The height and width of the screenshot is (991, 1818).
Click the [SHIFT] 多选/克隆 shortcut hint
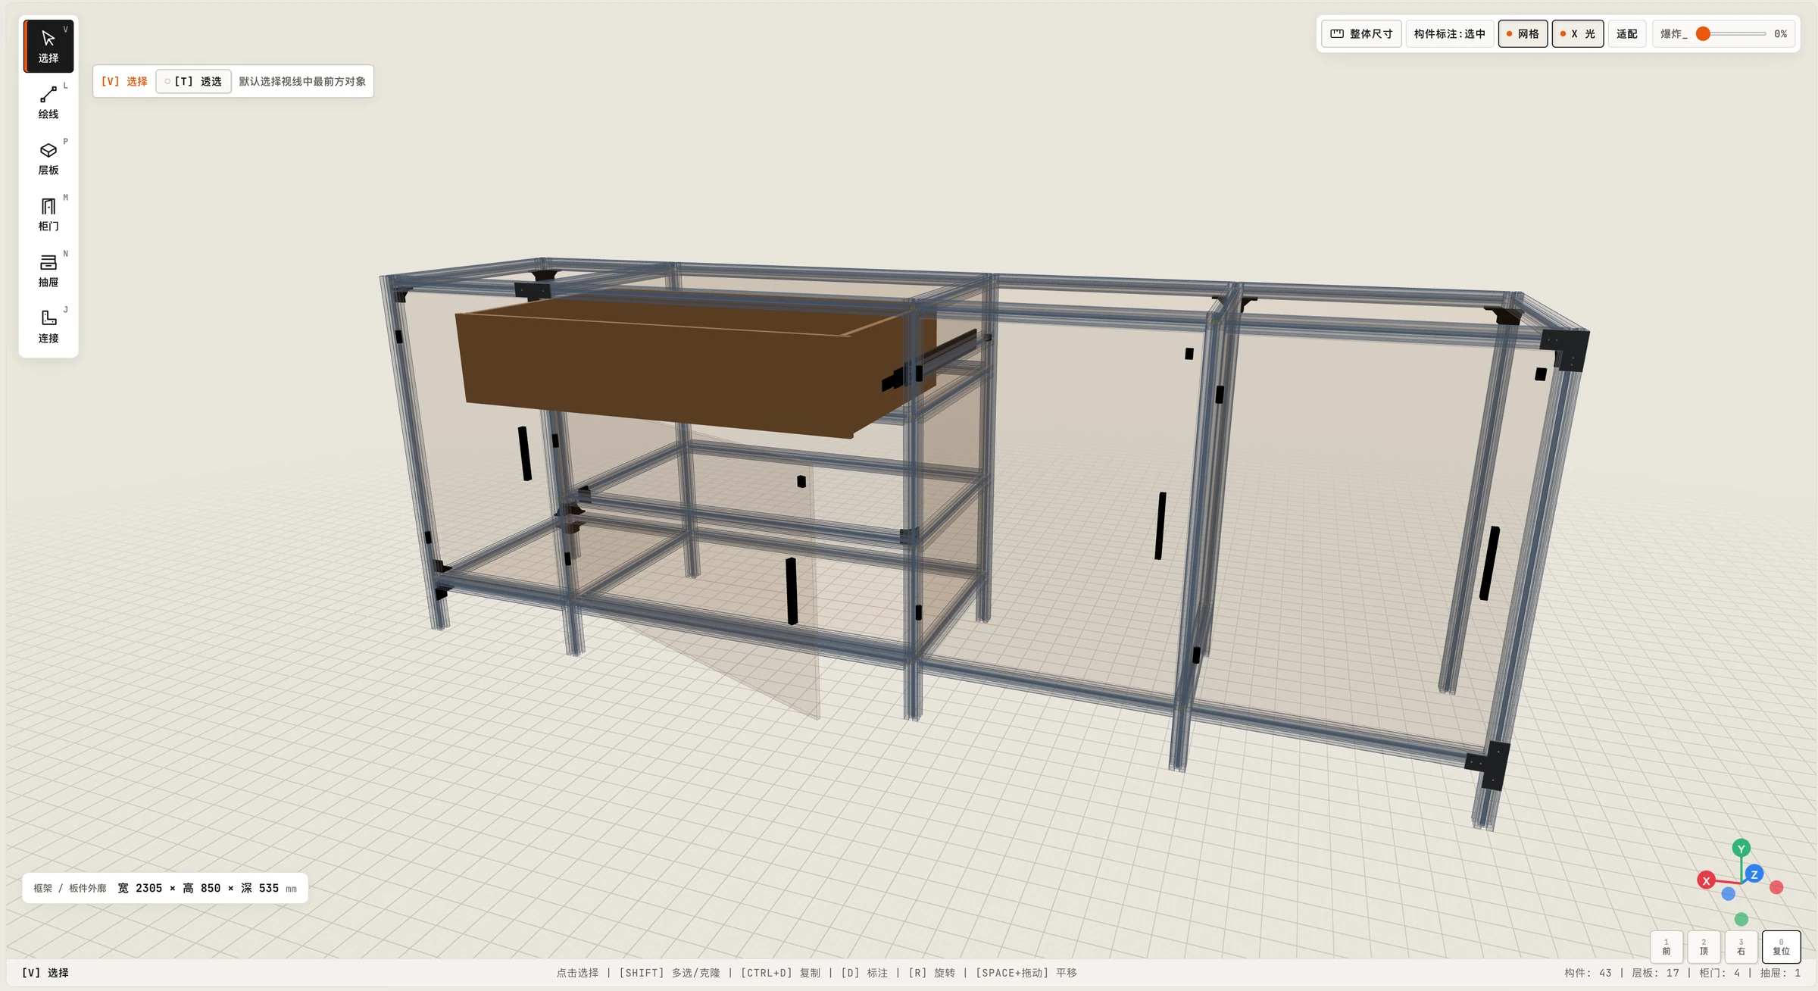(x=670, y=973)
